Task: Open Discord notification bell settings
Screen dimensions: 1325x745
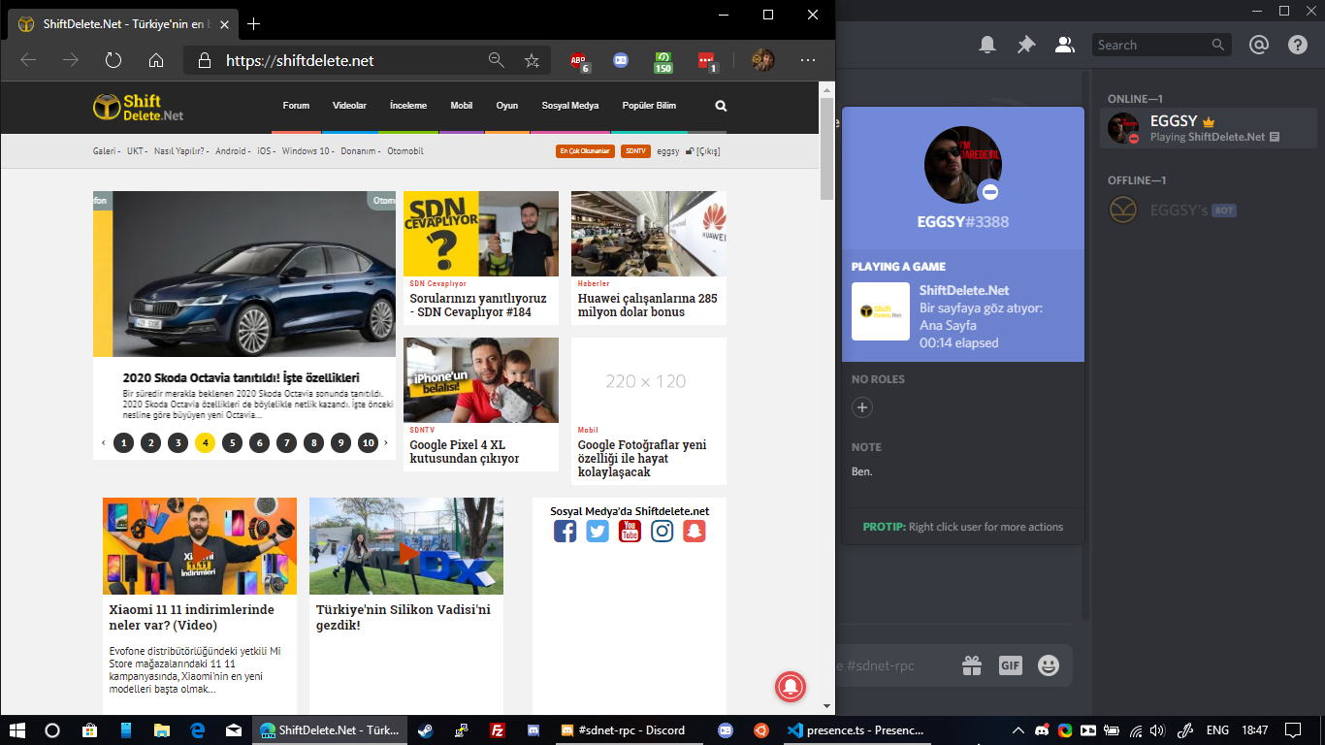Action: (987, 45)
